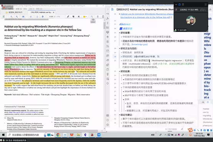Viewport: 213px width, 142px height.
Task: Click the 研究背景 bullet heading
Action: (125, 33)
